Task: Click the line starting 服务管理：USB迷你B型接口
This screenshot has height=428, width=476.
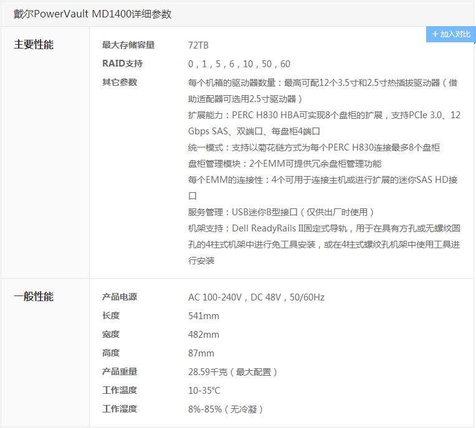Action: (281, 212)
